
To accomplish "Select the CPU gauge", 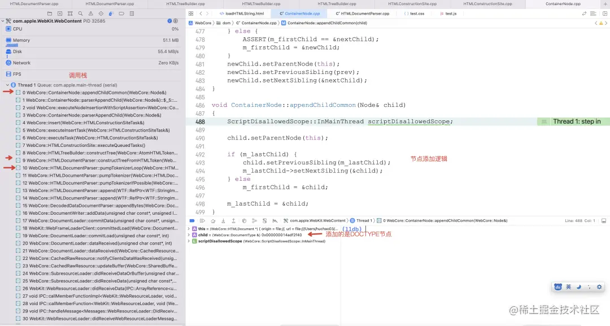I will point(92,29).
